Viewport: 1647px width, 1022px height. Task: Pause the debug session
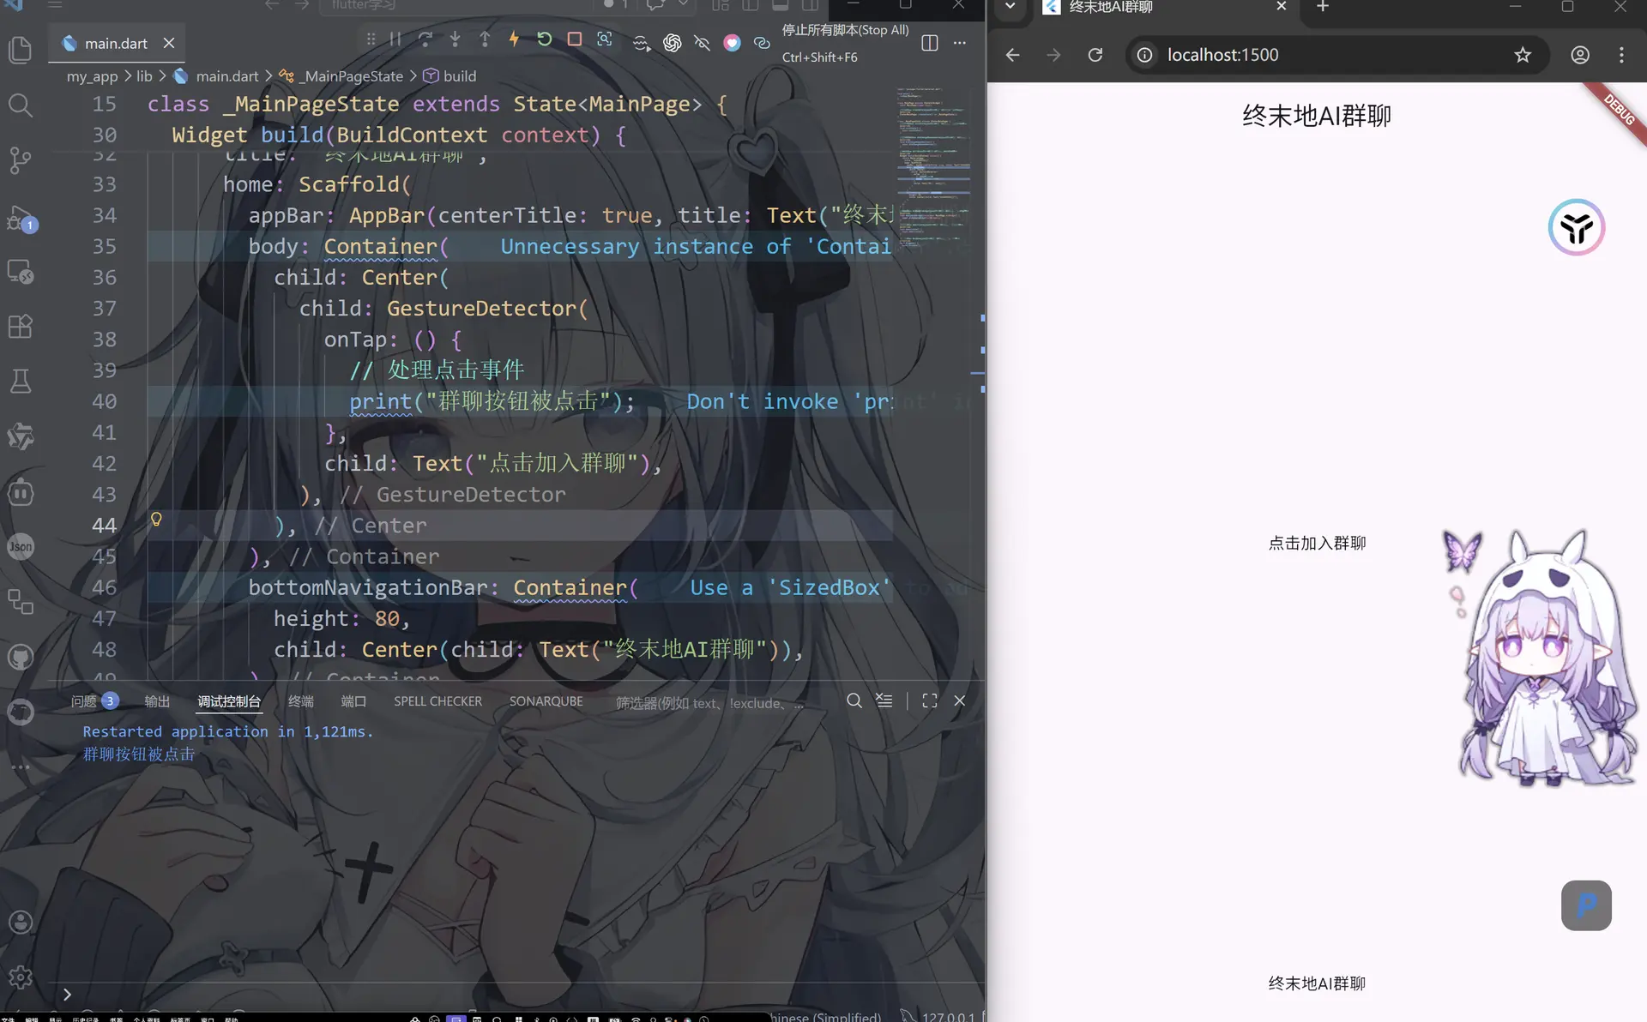click(x=395, y=39)
